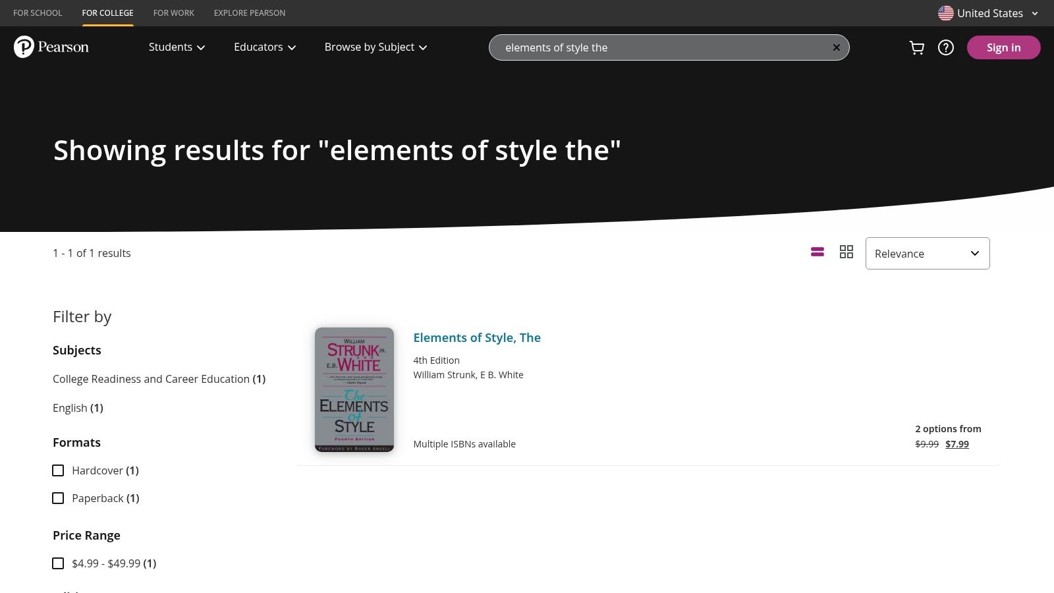This screenshot has height=593, width=1054.
Task: Select the For School tab
Action: tap(38, 13)
